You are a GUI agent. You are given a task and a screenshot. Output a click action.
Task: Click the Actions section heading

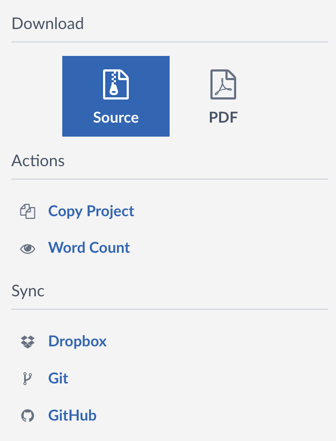click(x=38, y=161)
